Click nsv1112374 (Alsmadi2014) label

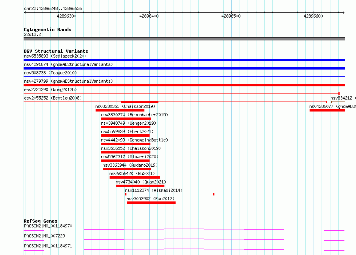pyautogui.click(x=154, y=190)
